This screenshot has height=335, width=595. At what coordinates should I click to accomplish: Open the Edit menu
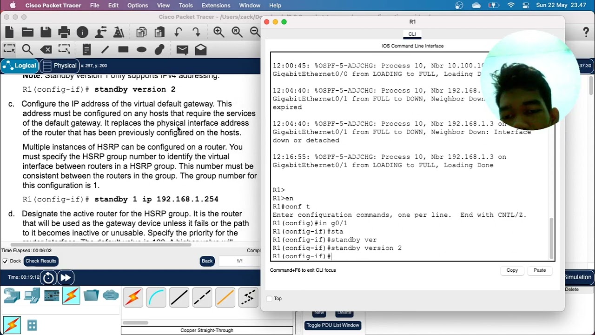[x=113, y=5]
